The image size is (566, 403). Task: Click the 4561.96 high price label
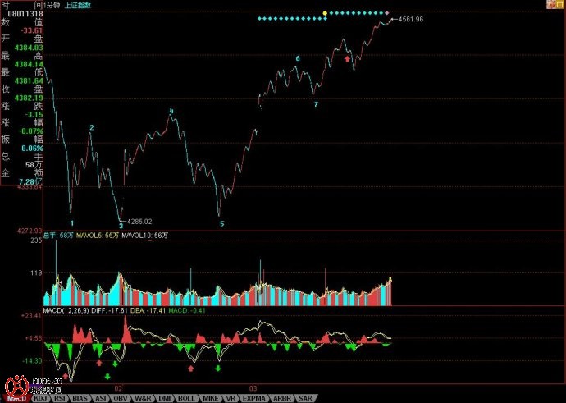pos(410,19)
